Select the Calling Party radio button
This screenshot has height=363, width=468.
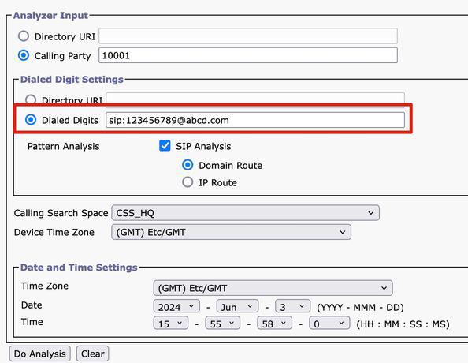[24, 55]
